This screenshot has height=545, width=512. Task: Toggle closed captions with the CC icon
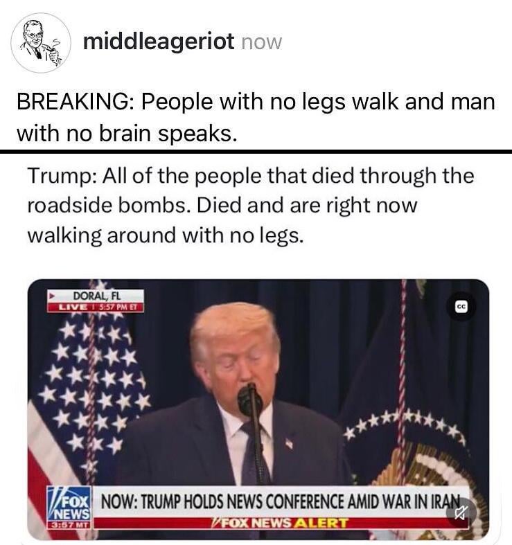coord(461,307)
